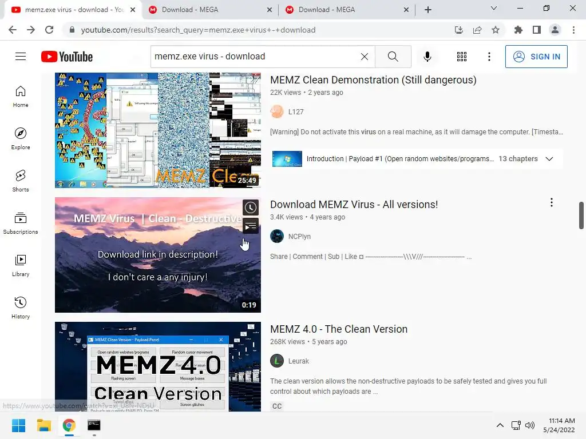Open Subscriptions in the sidebar
This screenshot has height=439, width=586.
(21, 224)
